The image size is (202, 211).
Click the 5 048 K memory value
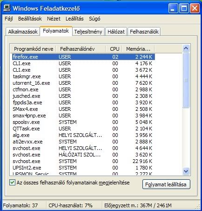pyautogui.click(x=144, y=122)
